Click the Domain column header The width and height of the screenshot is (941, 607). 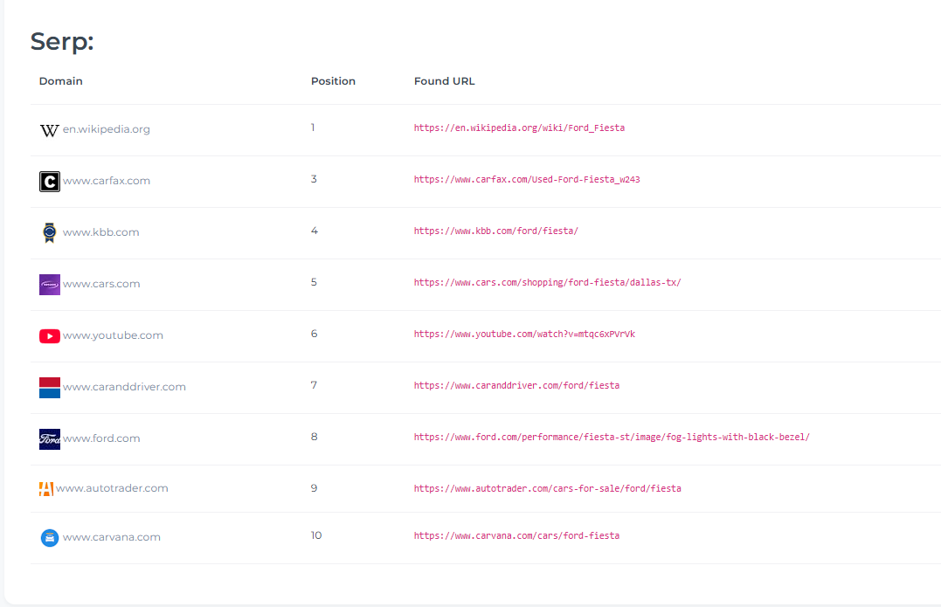pos(61,81)
